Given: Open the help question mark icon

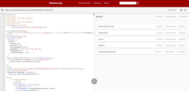Looking at the screenshot, I should [185, 10].
